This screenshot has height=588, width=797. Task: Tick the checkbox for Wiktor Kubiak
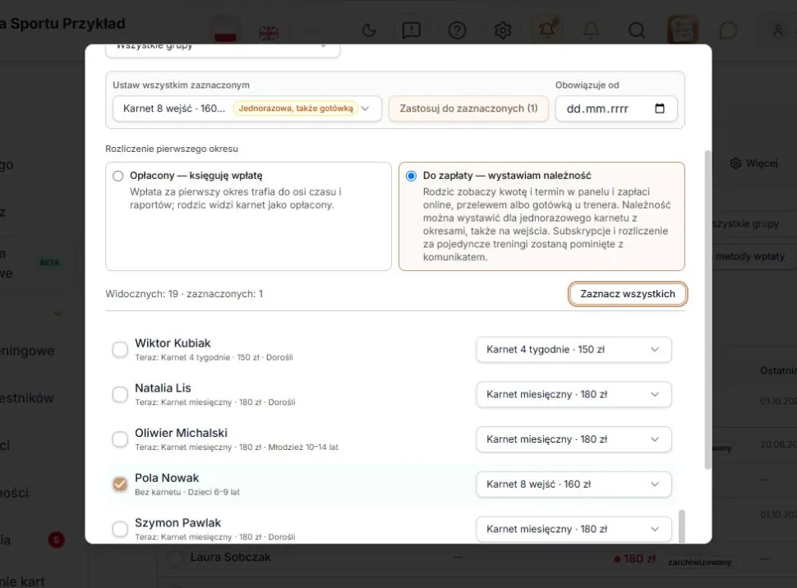coord(120,350)
